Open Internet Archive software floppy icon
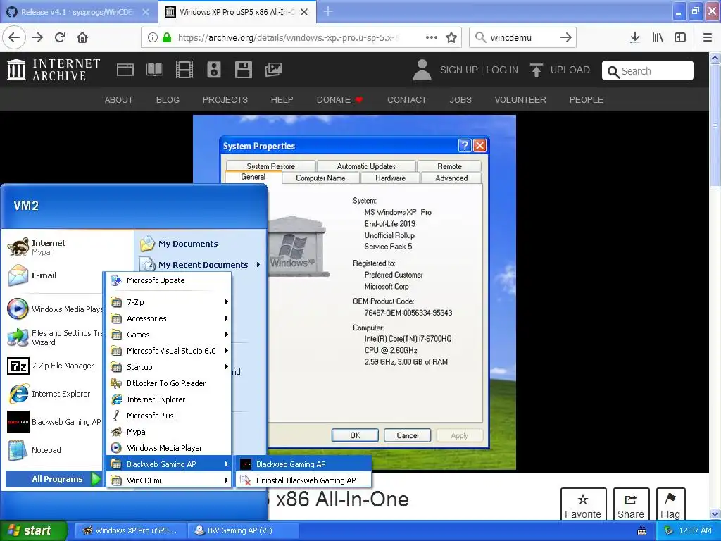This screenshot has width=721, height=541. 243,70
